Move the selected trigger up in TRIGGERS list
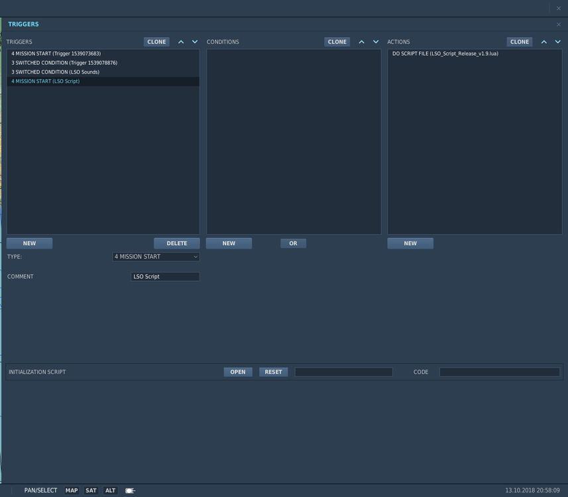The height and width of the screenshot is (497, 568). click(180, 41)
